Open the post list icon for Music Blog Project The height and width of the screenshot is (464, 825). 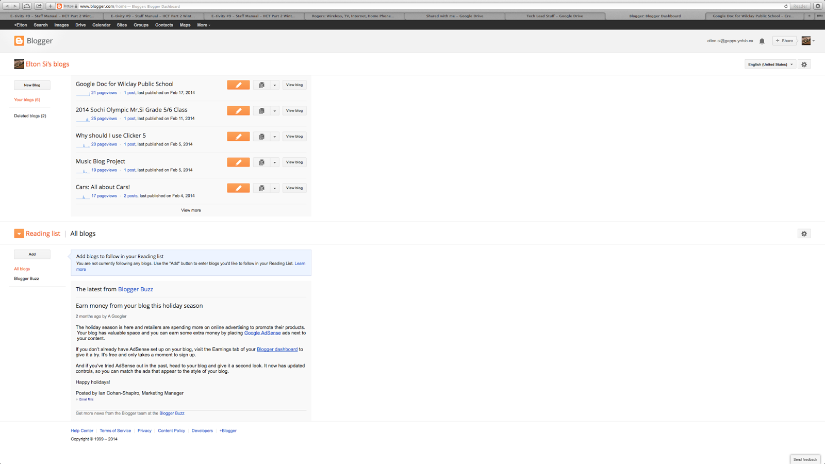261,162
